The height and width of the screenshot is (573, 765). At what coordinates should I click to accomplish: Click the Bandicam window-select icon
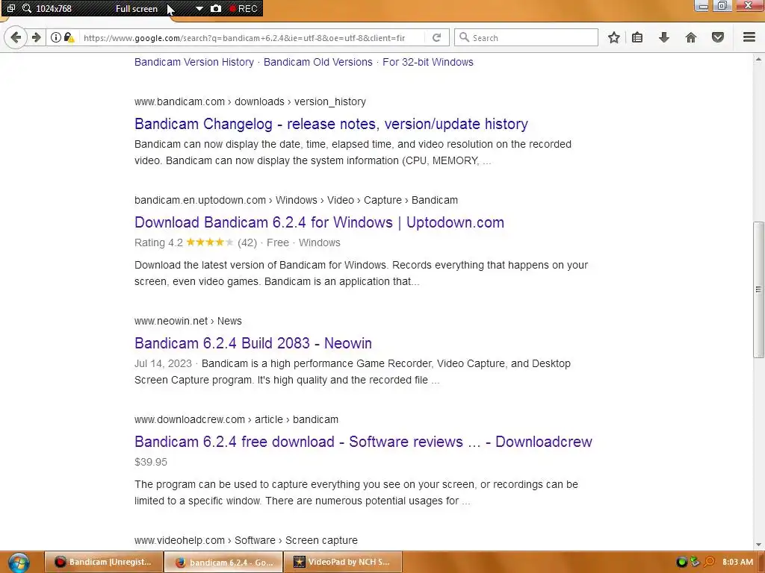tap(10, 9)
